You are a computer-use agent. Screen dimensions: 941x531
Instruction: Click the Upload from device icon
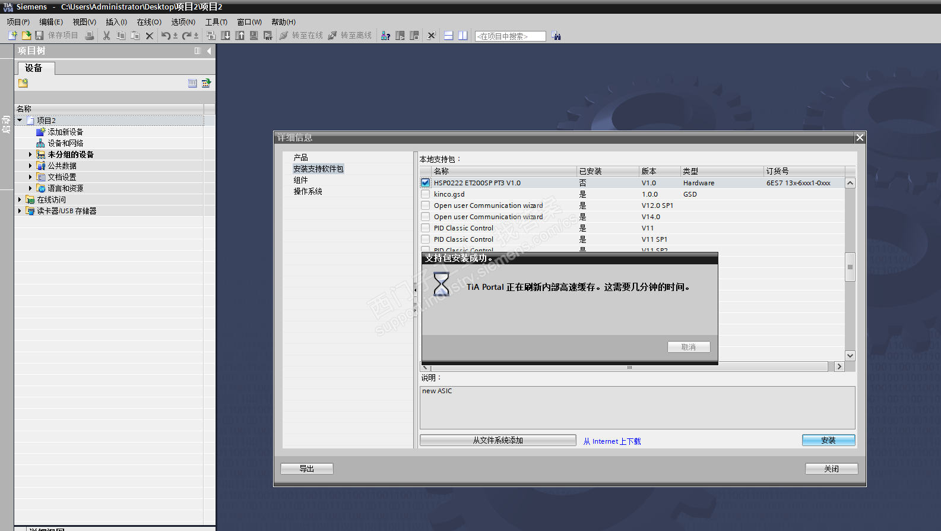pyautogui.click(x=240, y=36)
